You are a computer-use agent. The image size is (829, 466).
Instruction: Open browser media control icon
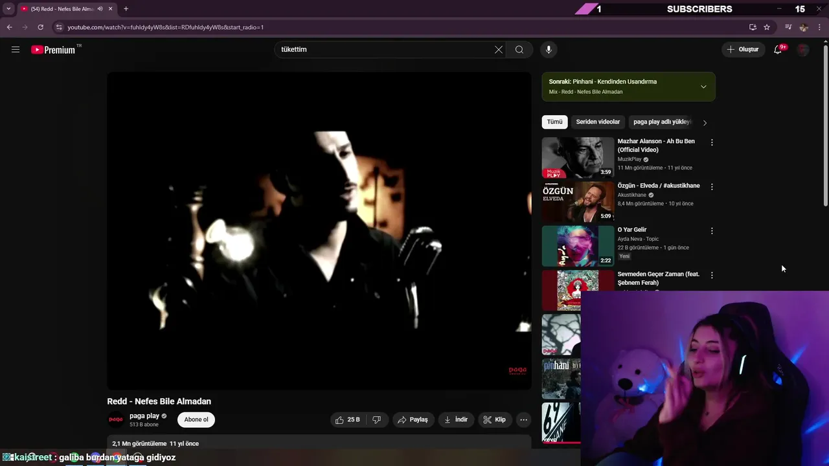[788, 27]
